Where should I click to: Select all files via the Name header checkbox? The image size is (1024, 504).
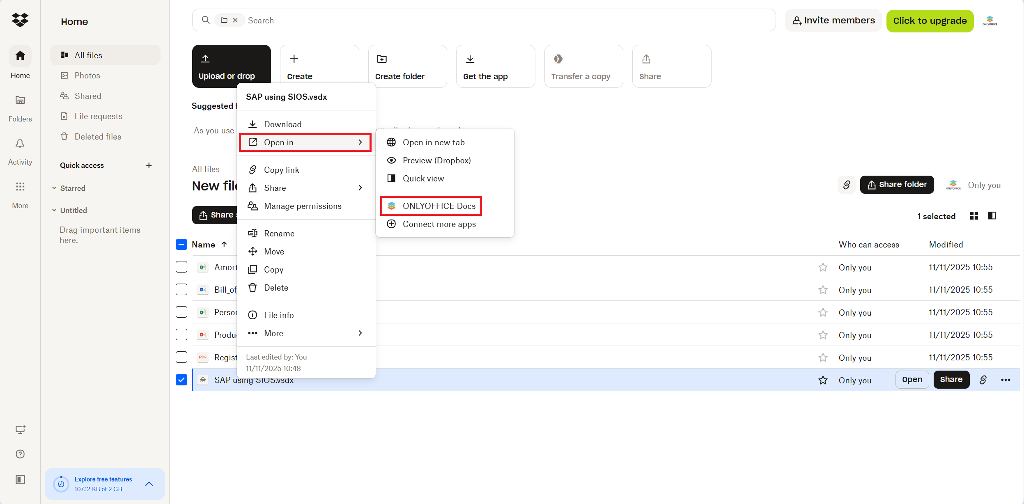[x=181, y=244]
